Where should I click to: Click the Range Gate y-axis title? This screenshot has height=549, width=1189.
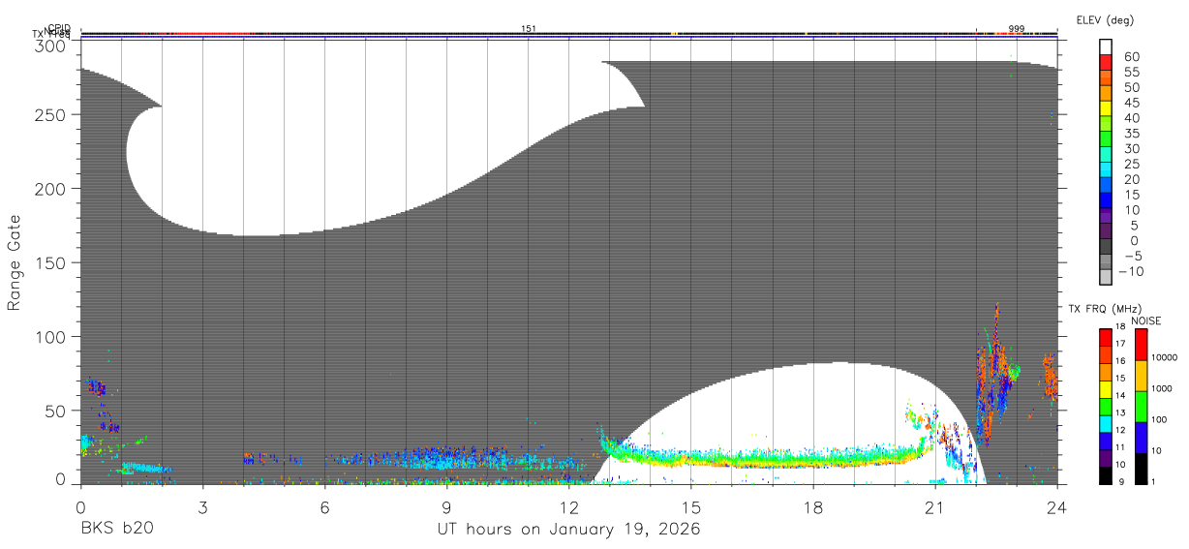(15, 262)
